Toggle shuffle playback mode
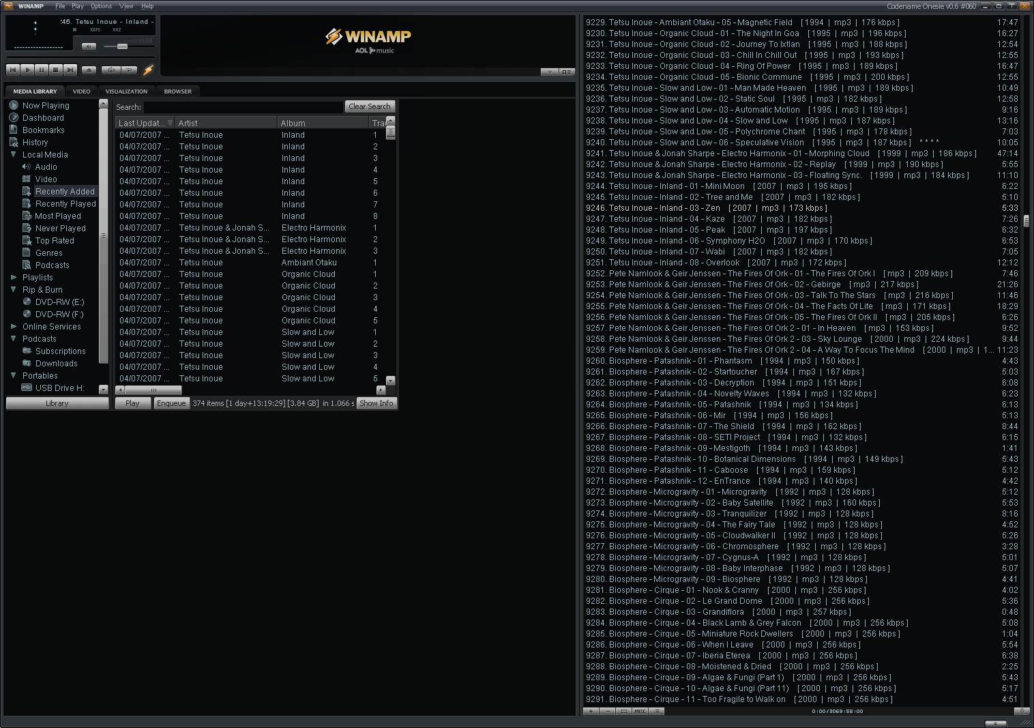Screen dimensions: 1034x728 [110, 70]
